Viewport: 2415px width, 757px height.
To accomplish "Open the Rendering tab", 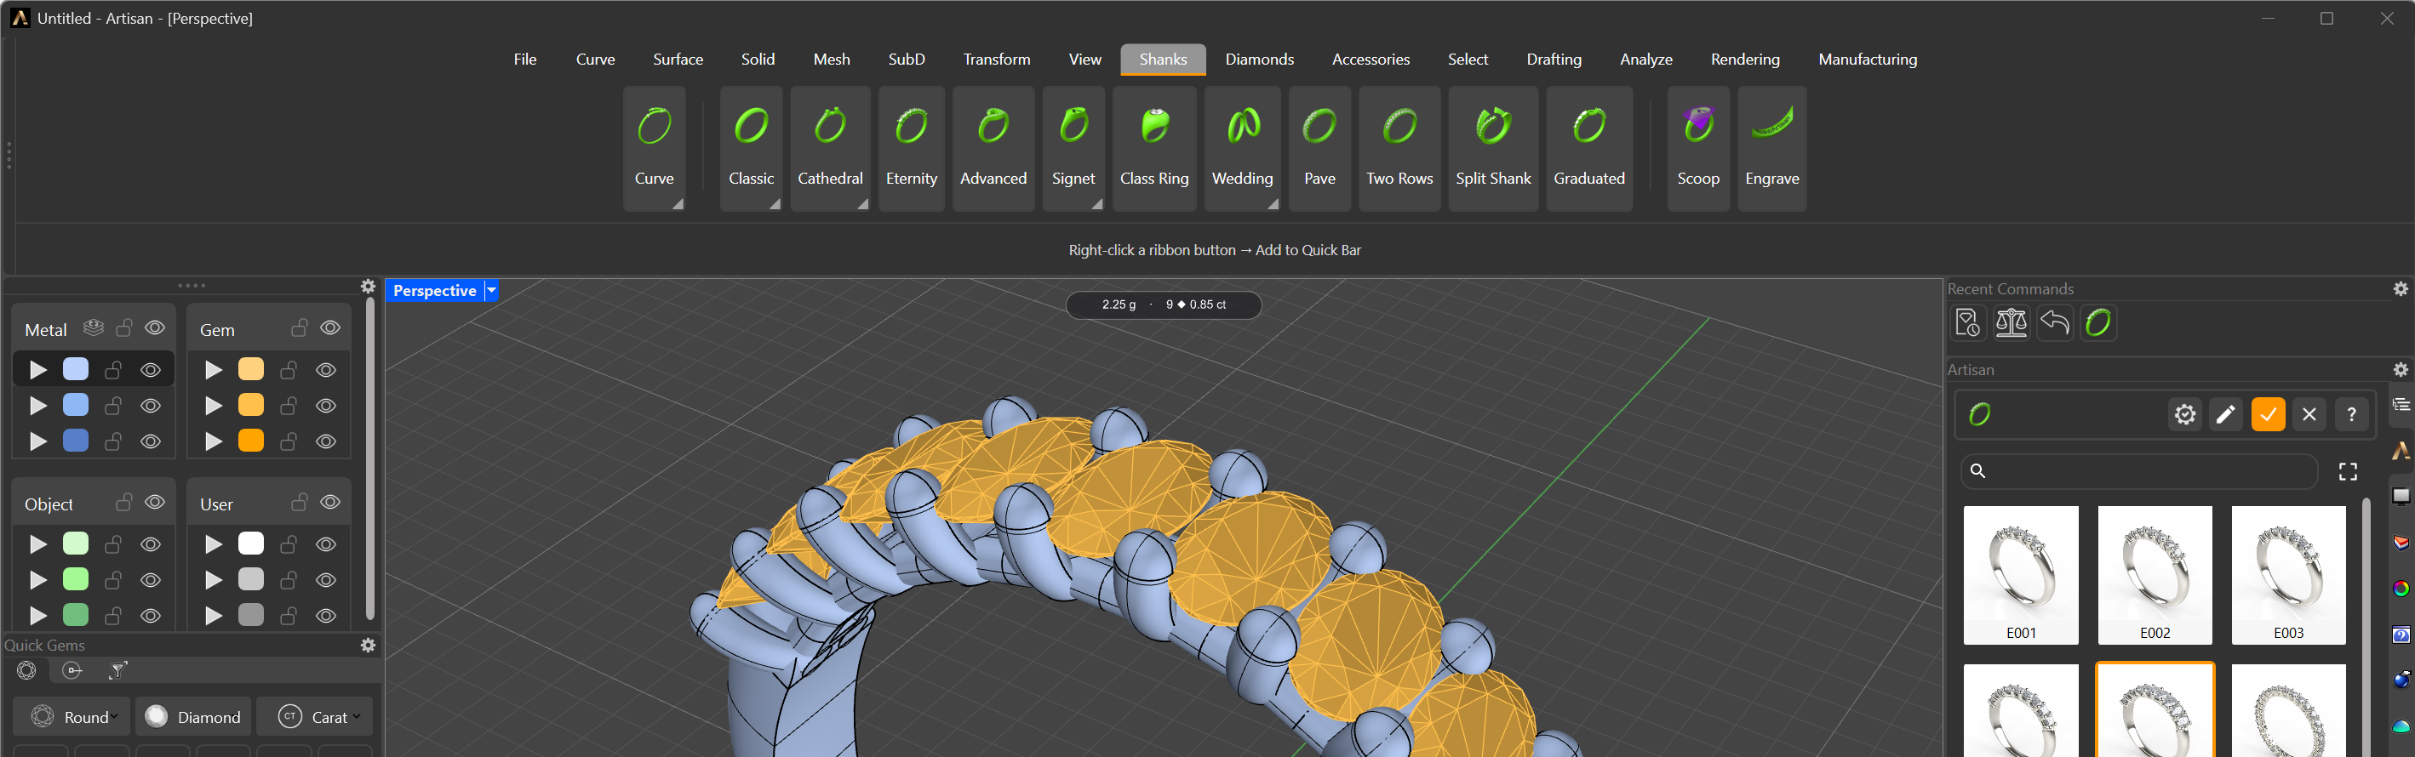I will pos(1745,59).
